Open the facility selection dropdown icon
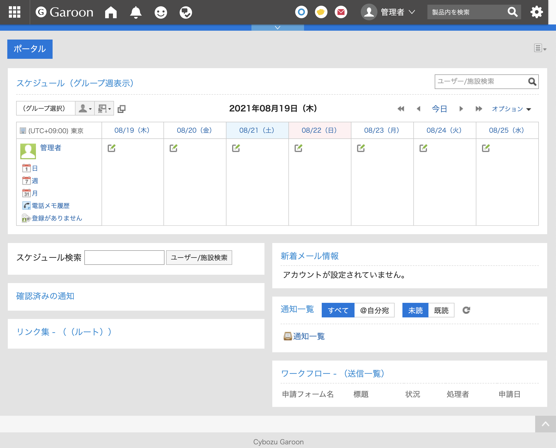 (x=104, y=108)
